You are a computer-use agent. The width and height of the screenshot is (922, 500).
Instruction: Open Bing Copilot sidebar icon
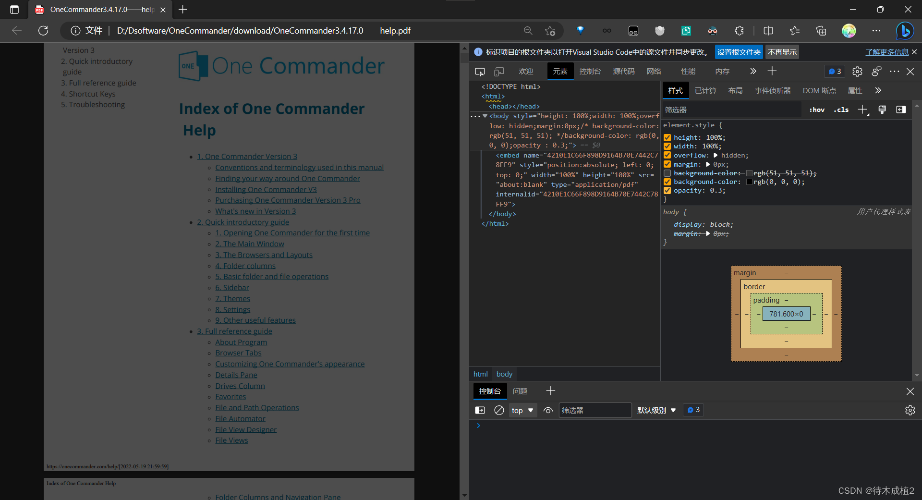coord(905,31)
